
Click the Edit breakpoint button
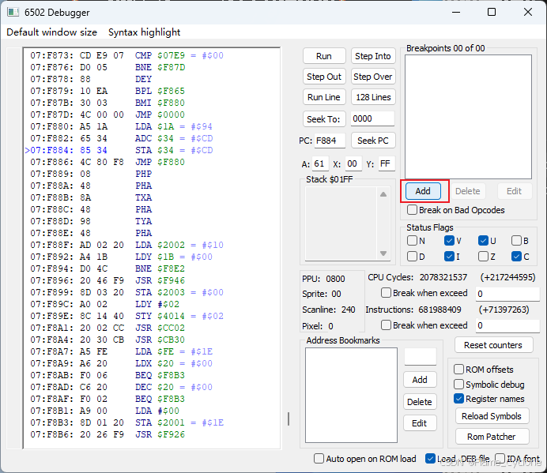(515, 191)
